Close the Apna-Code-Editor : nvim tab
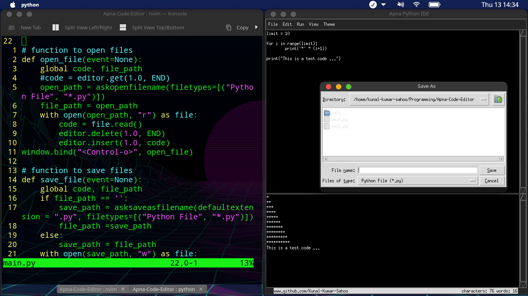This screenshot has width=528, height=296. coord(123,289)
